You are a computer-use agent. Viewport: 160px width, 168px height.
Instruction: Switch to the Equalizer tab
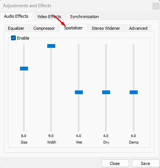(x=16, y=28)
